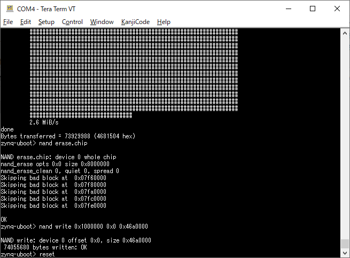Open the Help menu
The image size is (350, 258).
[x=164, y=22]
